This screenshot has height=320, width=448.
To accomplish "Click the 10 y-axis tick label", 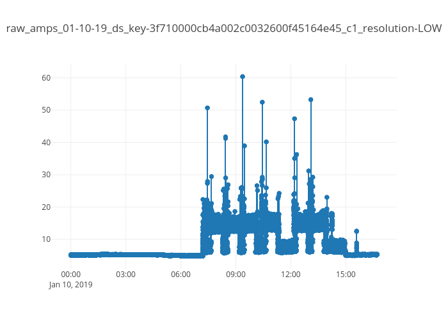I will pyautogui.click(x=47, y=239).
